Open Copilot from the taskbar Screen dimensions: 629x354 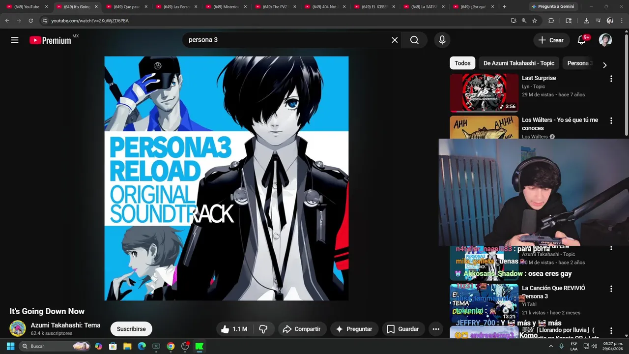pyautogui.click(x=98, y=346)
